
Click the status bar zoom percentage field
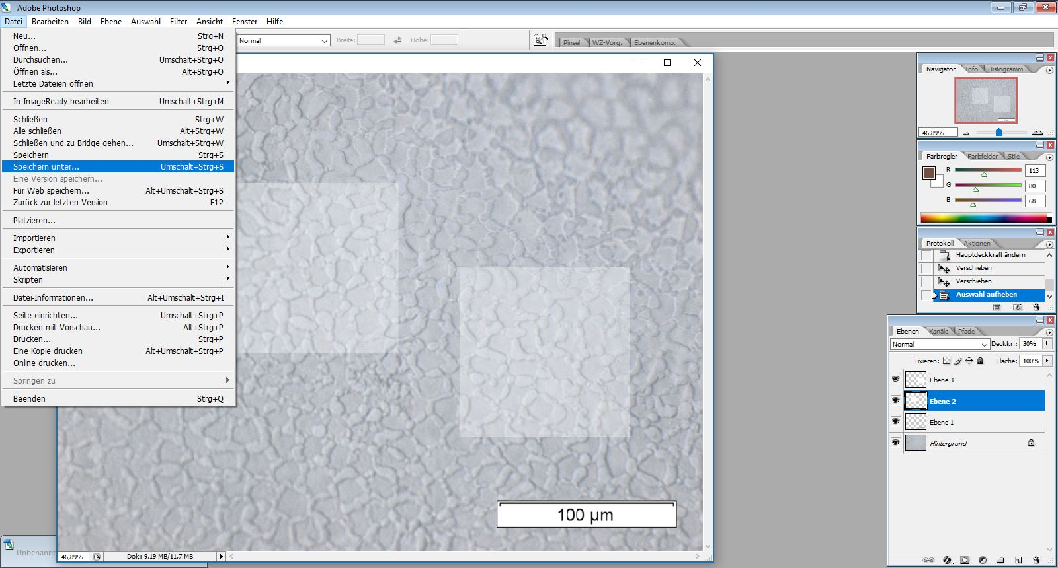click(73, 557)
